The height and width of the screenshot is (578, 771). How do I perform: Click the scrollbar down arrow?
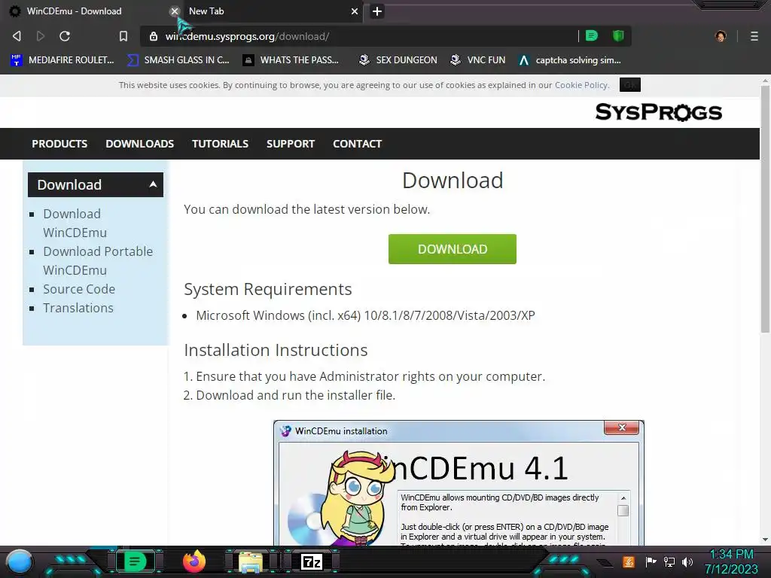pos(765,540)
